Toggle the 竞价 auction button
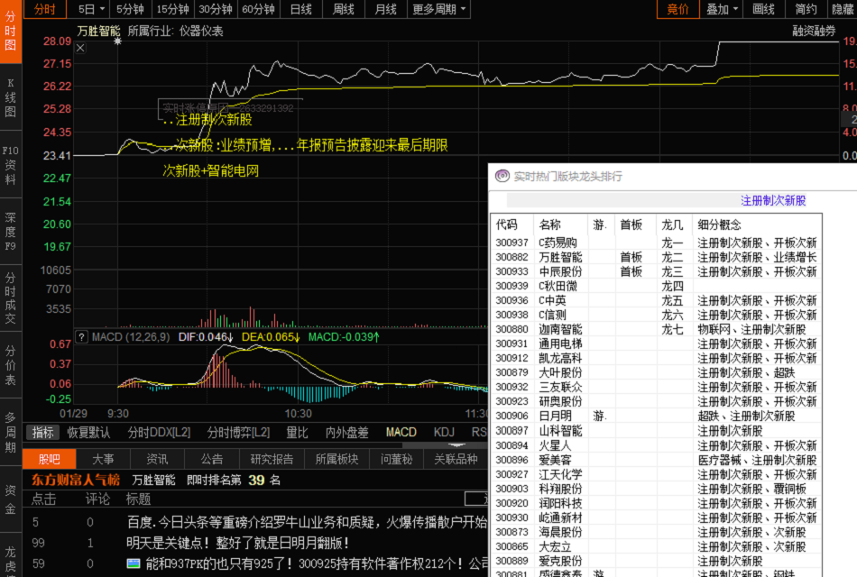Screen dimensions: 857x577 coord(677,9)
